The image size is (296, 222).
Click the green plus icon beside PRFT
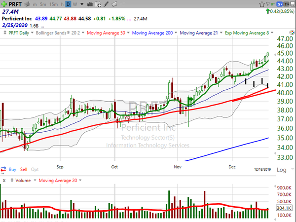pyautogui.click(x=4, y=4)
